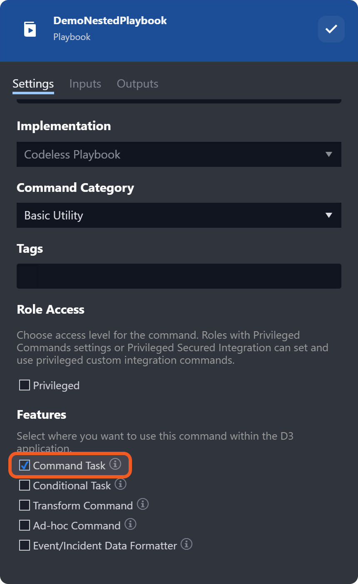358x584 pixels.
Task: Enable the Conditional Task checkbox
Action: coord(25,485)
